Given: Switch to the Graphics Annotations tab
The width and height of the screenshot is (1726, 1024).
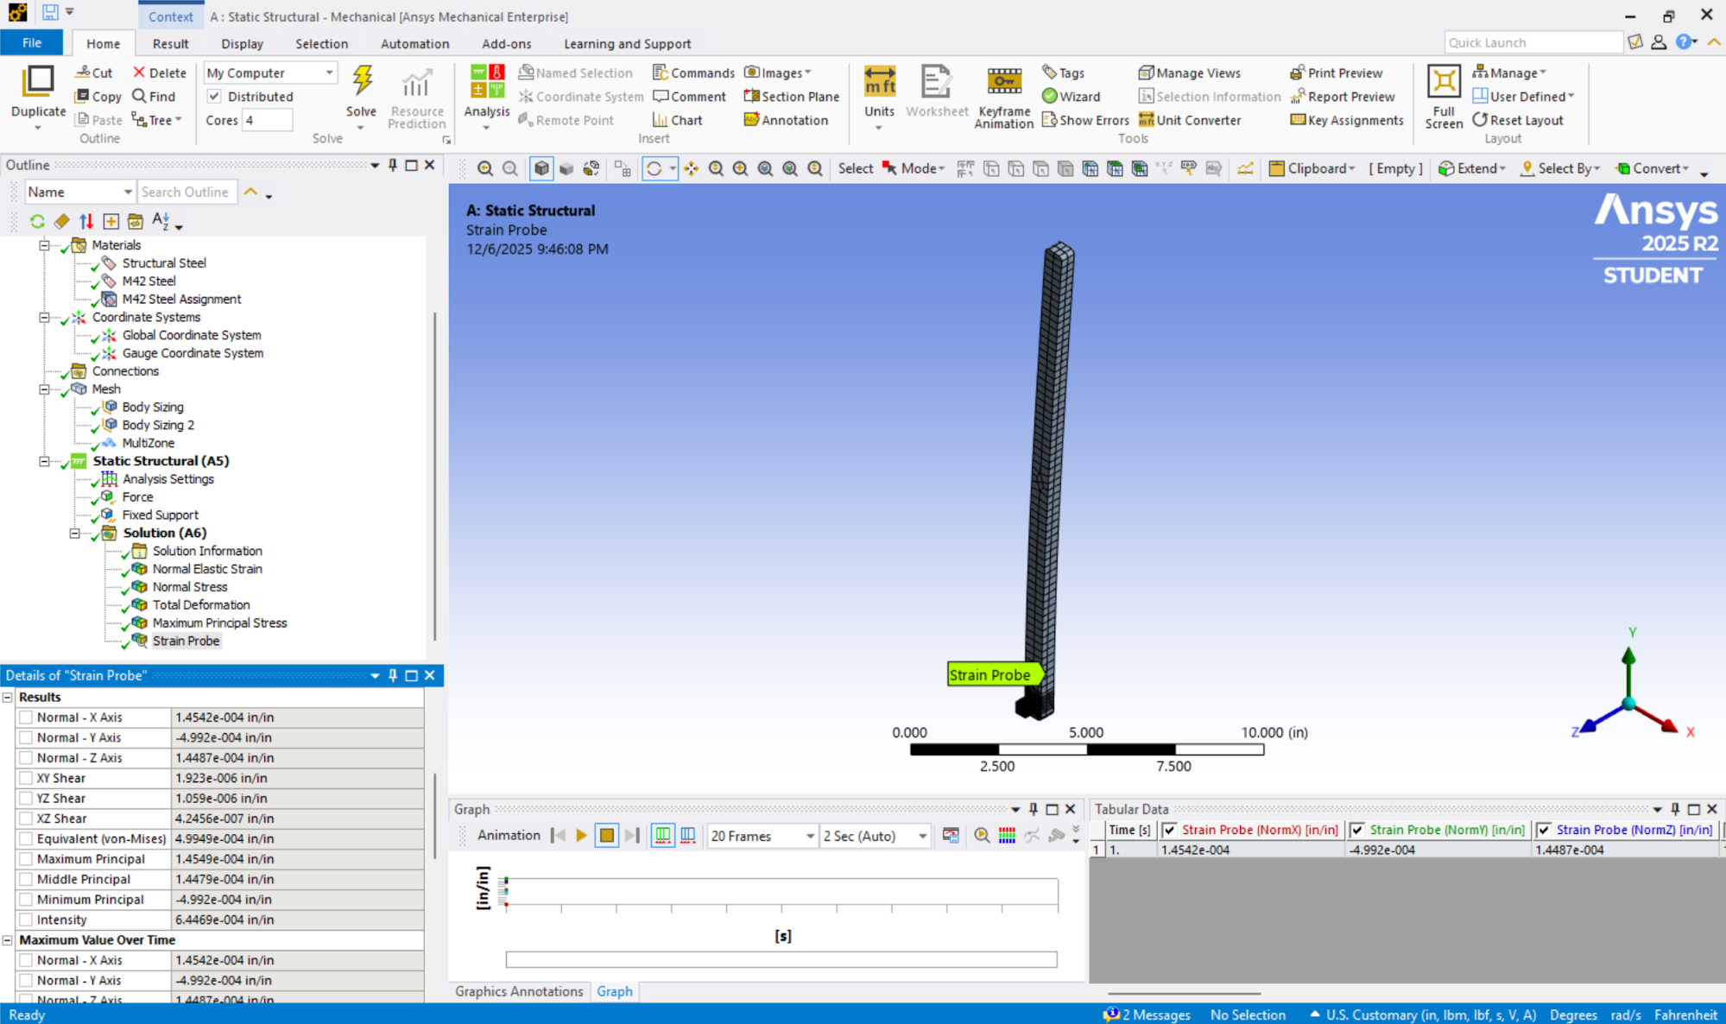Looking at the screenshot, I should point(519,991).
